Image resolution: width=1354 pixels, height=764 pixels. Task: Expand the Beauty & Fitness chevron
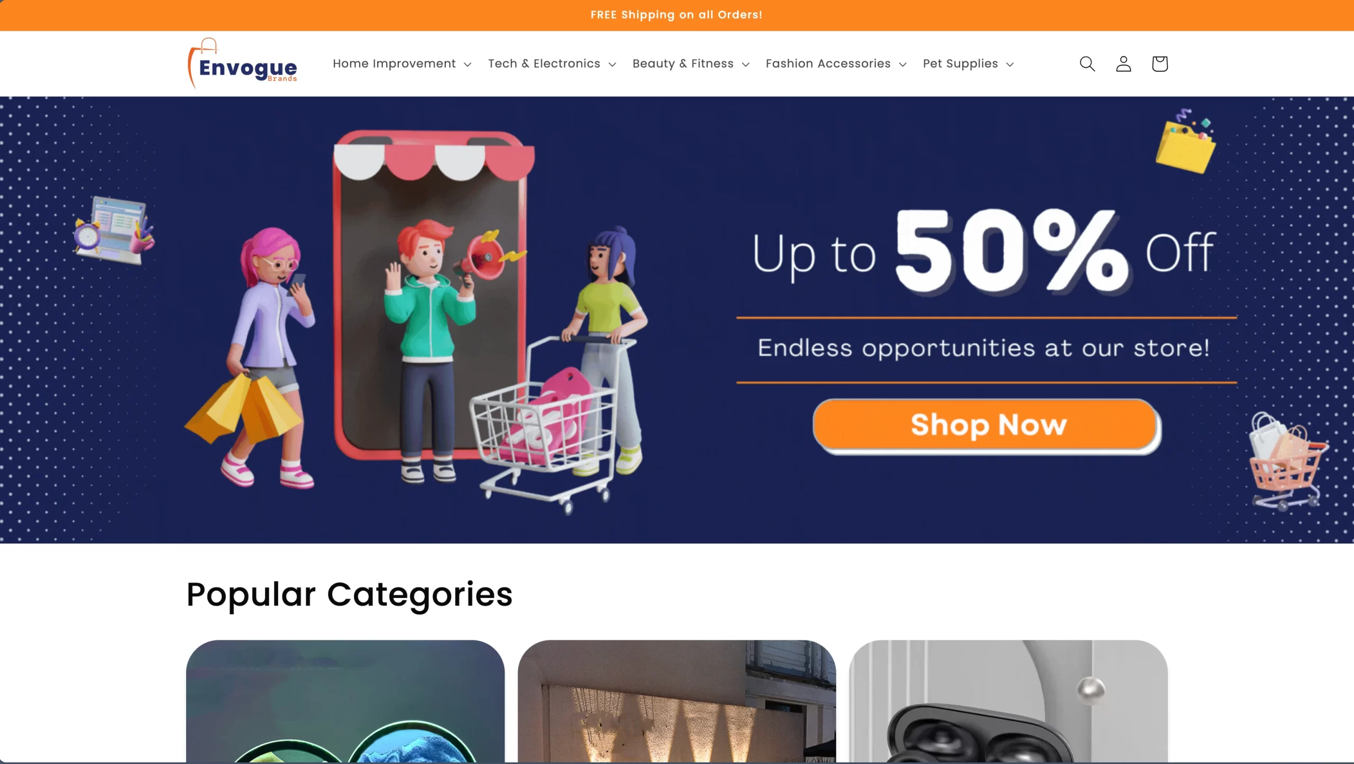tap(746, 65)
